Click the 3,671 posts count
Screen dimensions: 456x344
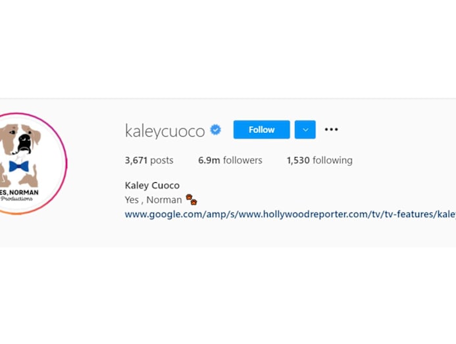(x=149, y=160)
